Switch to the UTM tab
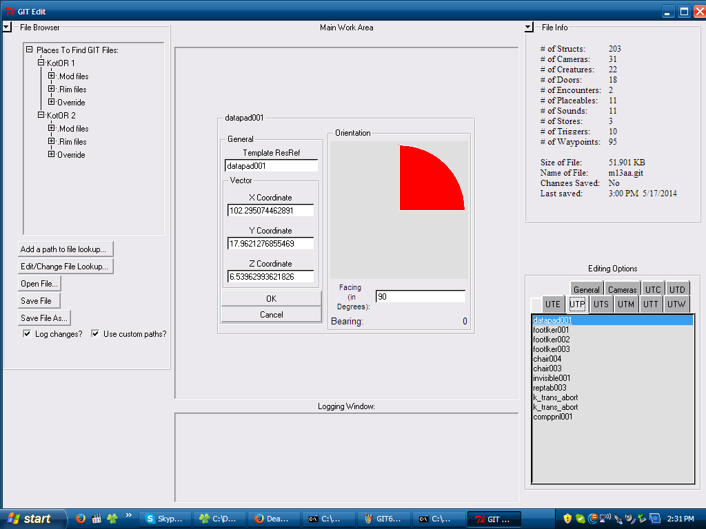Image resolution: width=706 pixels, height=529 pixels. pyautogui.click(x=626, y=304)
